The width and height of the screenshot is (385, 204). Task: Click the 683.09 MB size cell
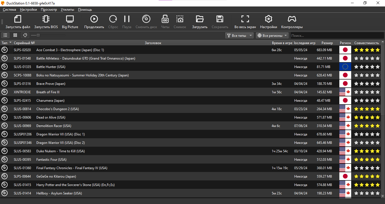324,50
